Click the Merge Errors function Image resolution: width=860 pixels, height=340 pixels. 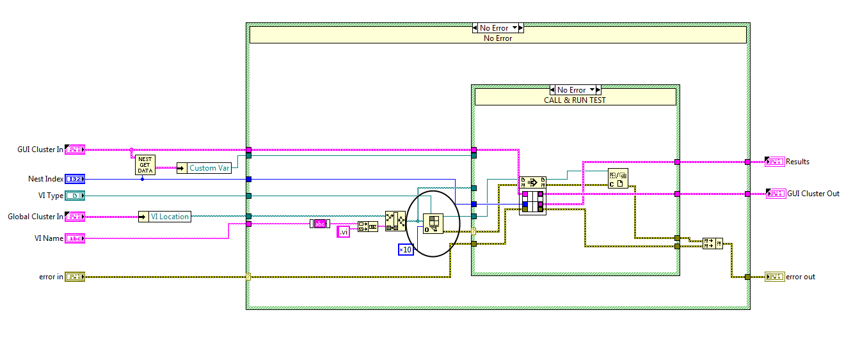click(x=712, y=243)
